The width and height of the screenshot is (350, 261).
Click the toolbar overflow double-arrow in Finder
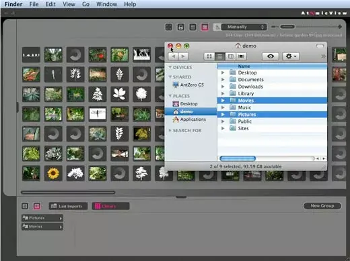tap(323, 56)
